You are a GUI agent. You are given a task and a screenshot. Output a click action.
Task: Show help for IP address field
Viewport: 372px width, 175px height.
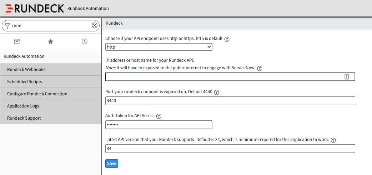260,69
